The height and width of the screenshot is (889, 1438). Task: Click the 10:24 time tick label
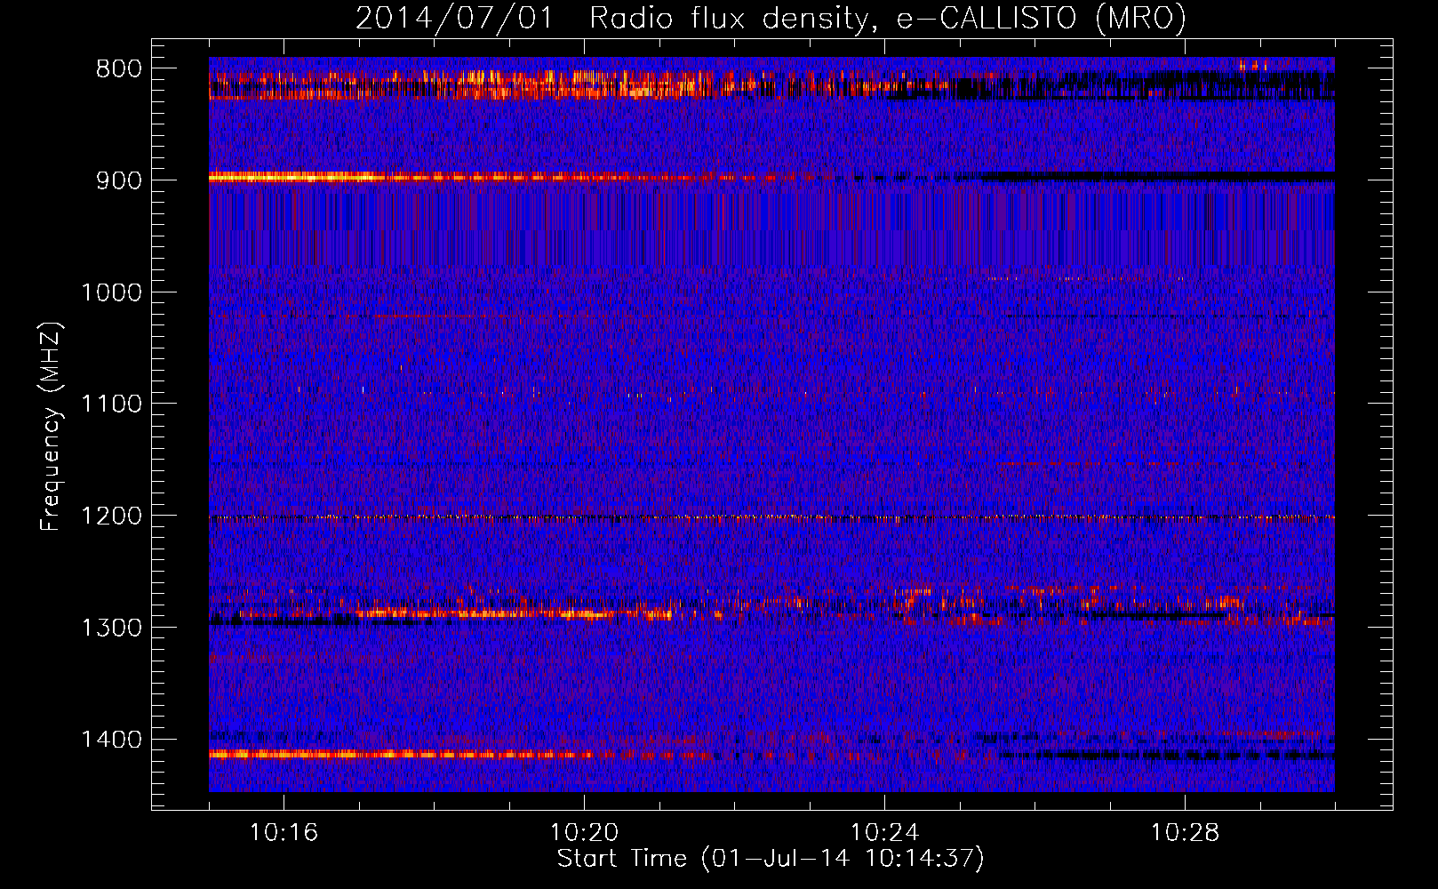click(x=884, y=833)
